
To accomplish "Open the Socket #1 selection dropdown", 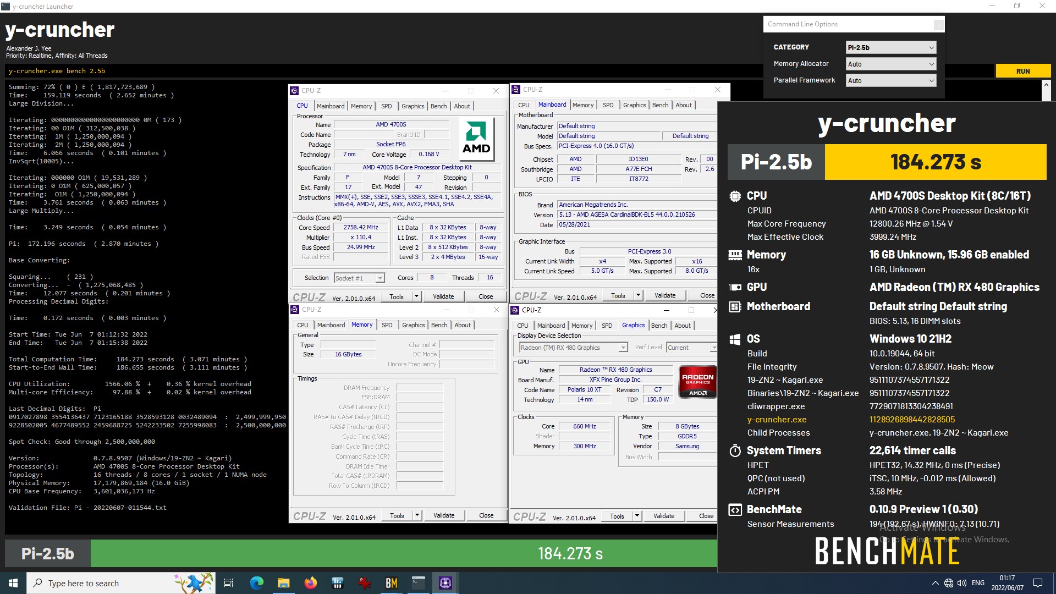I will click(x=359, y=278).
